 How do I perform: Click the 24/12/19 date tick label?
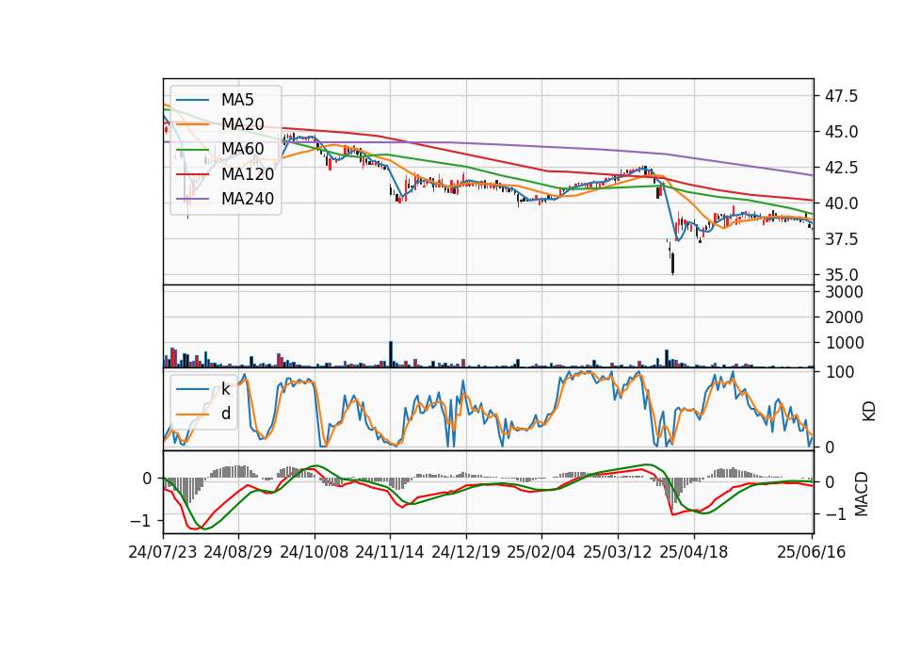click(x=466, y=552)
